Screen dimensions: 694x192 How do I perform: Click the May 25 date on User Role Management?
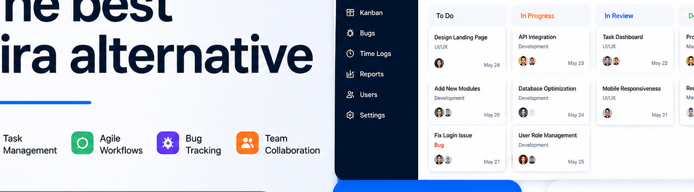click(576, 162)
